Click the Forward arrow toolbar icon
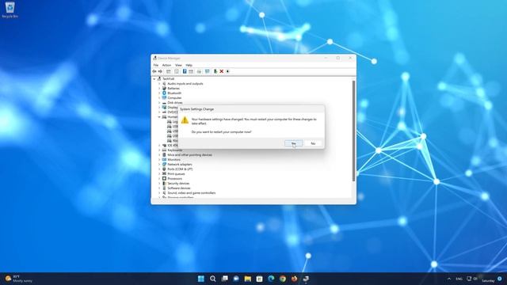 [x=160, y=71]
